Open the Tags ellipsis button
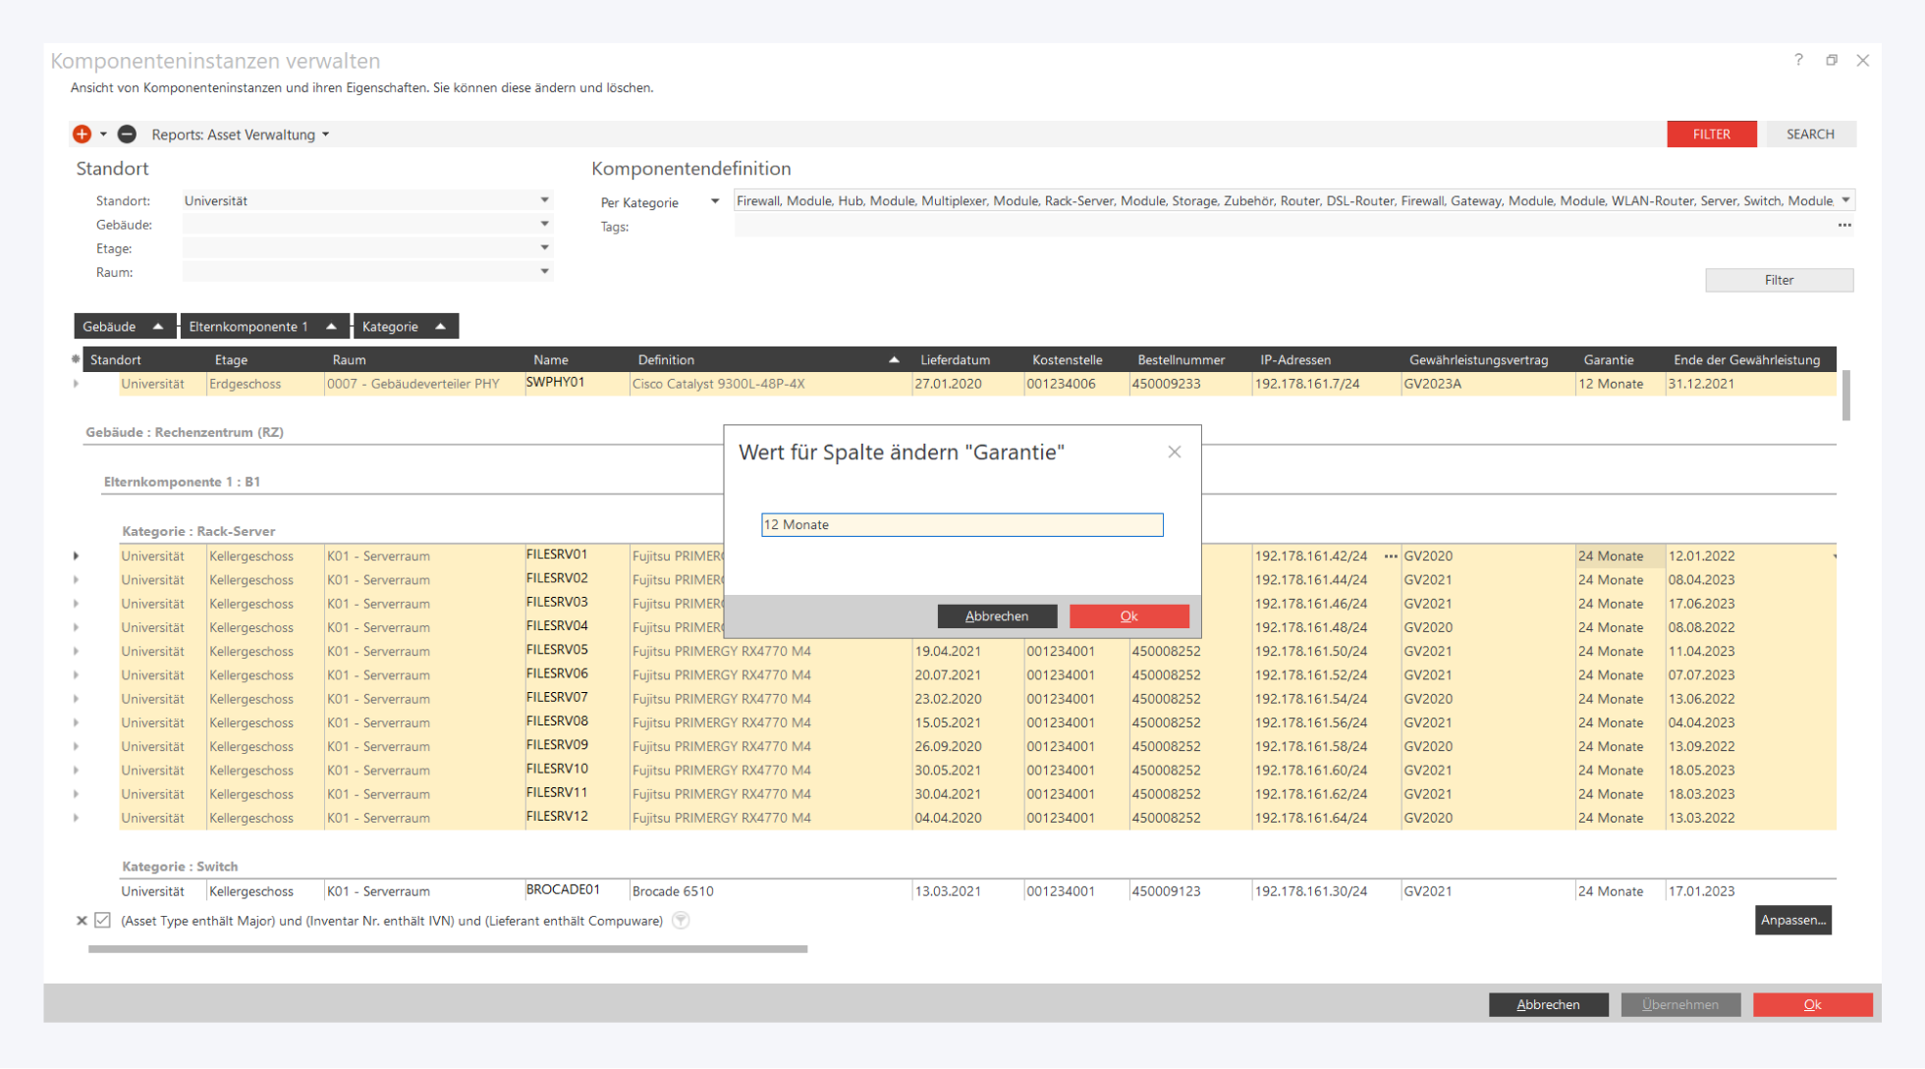The image size is (1925, 1069). tap(1843, 226)
